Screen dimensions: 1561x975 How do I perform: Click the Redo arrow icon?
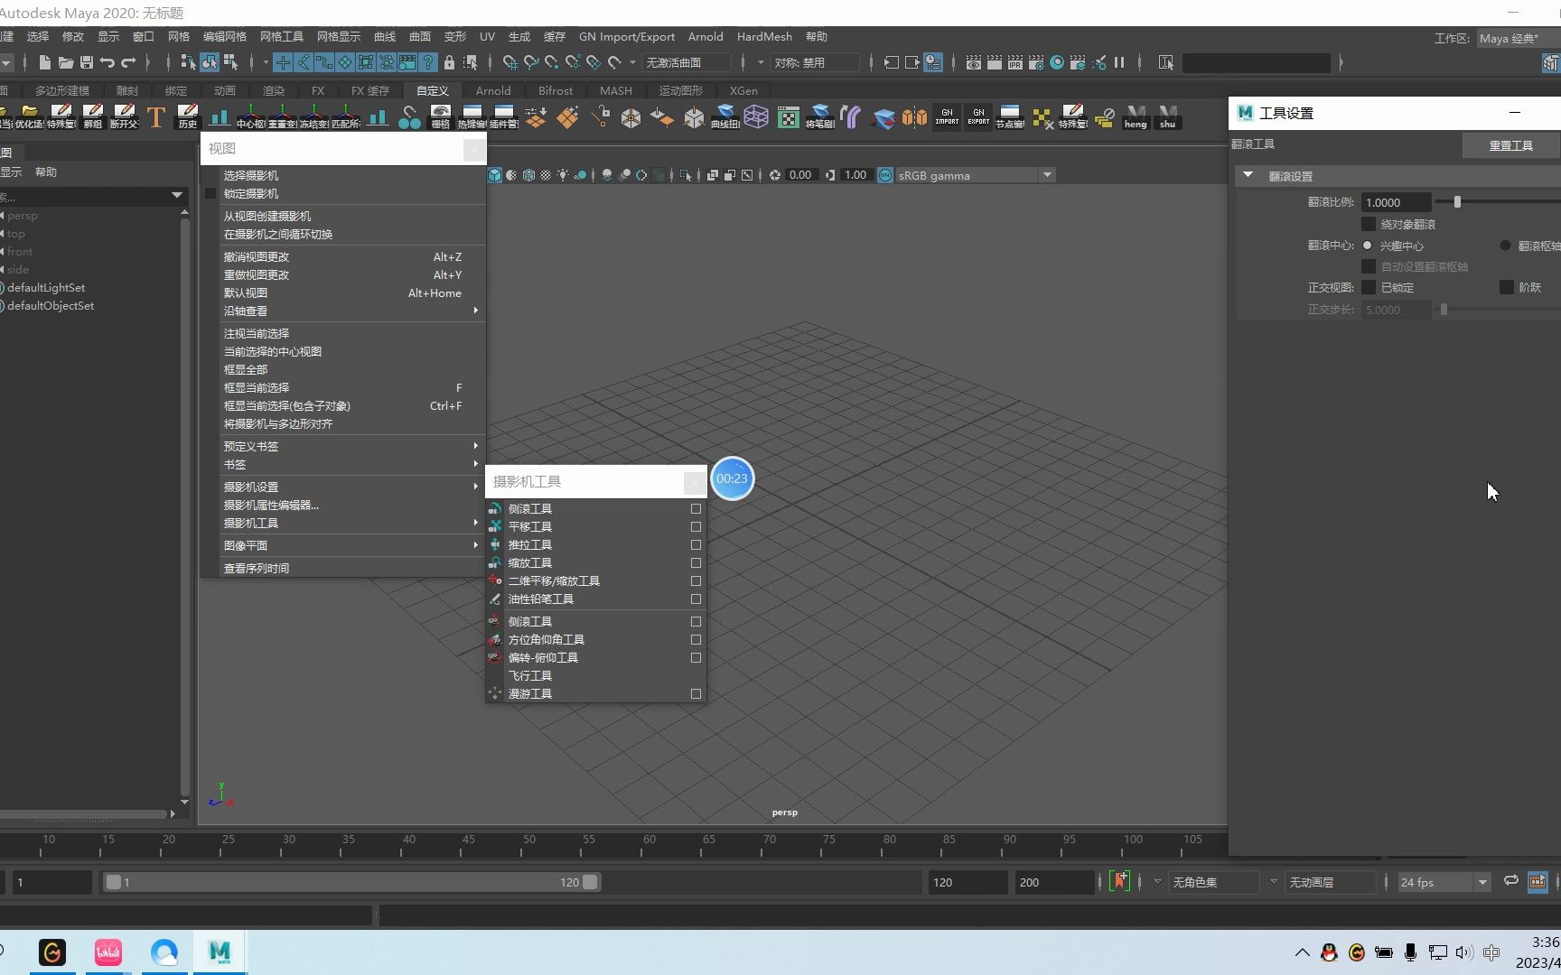click(x=128, y=62)
